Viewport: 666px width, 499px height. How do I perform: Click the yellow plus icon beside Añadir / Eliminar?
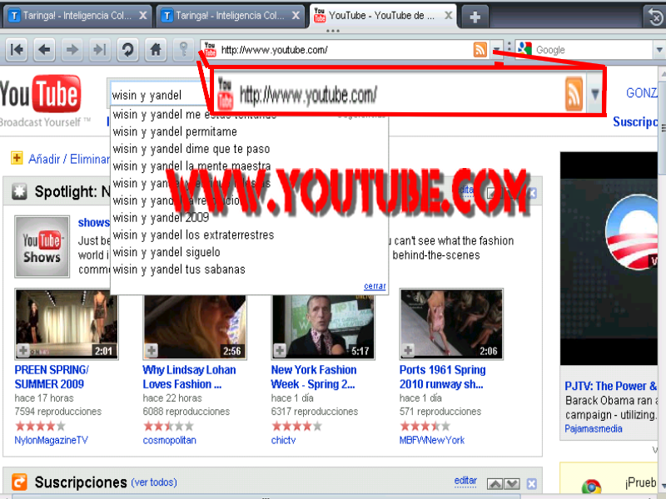(17, 158)
